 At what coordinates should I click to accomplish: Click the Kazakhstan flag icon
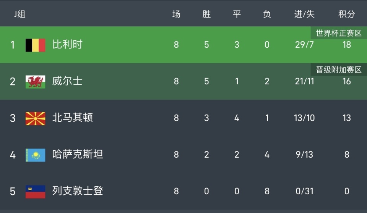click(35, 155)
